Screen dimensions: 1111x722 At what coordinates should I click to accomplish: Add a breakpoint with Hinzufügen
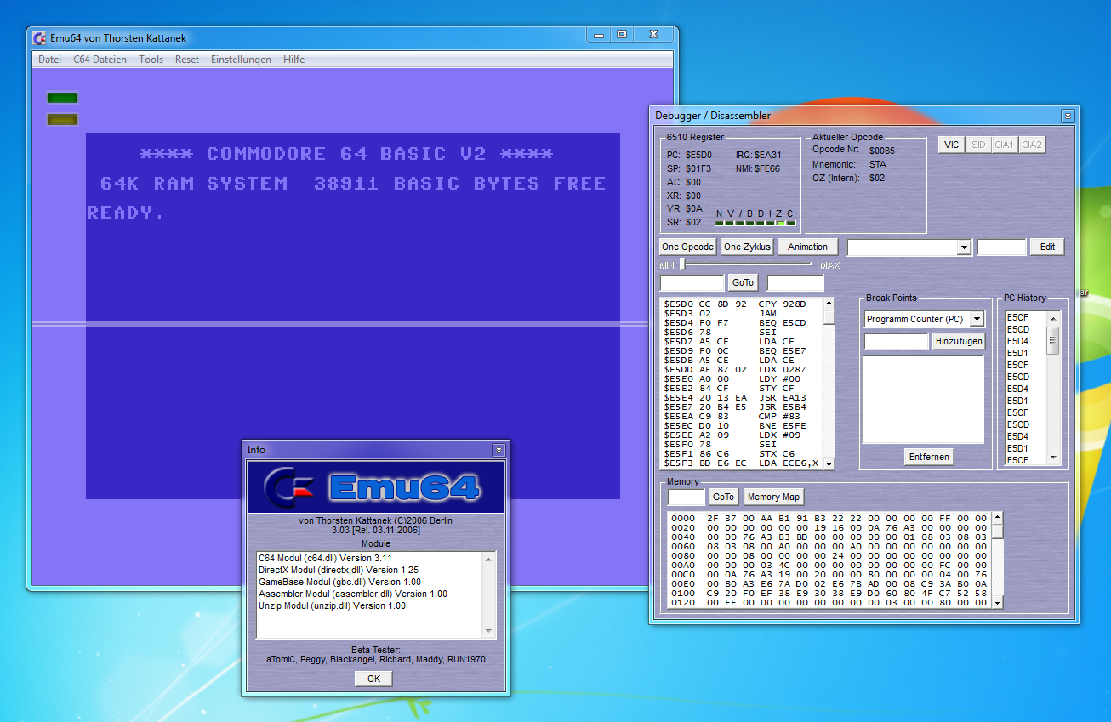click(x=959, y=341)
